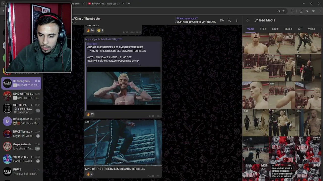Image resolution: width=323 pixels, height=181 pixels.
Task: Open the [UFC] Tipste... chat
Action: point(22,134)
